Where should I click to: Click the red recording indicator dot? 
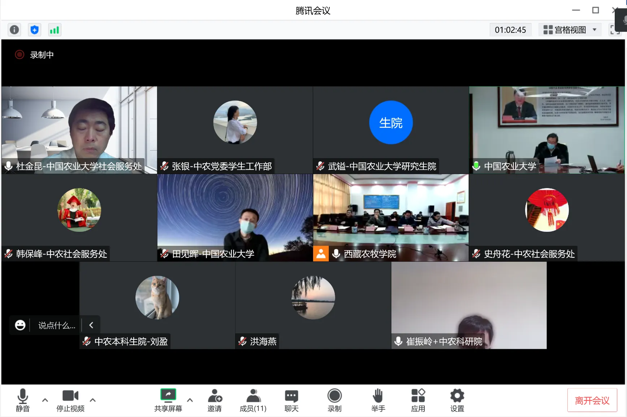[20, 55]
